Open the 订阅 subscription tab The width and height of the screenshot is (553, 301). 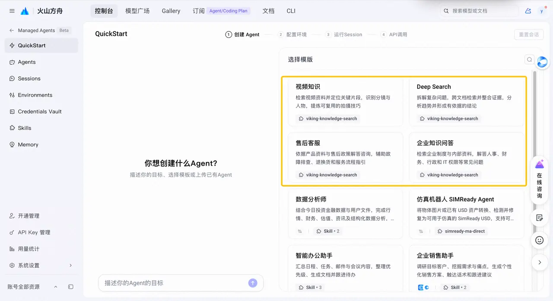(x=221, y=11)
